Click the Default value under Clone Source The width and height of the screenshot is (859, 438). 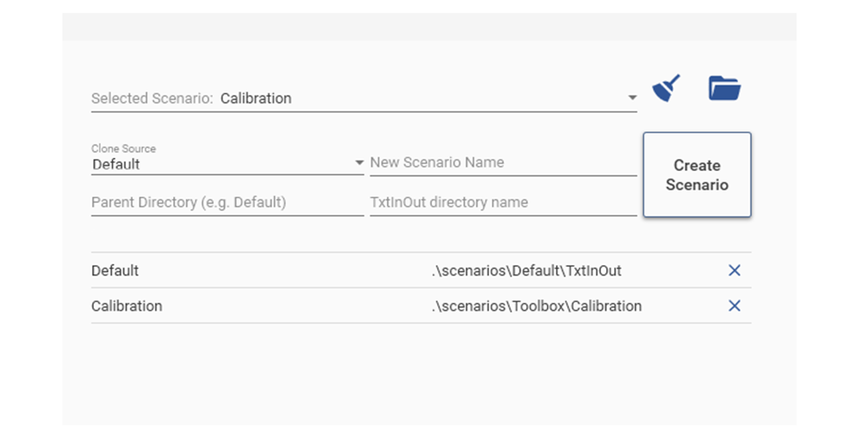(x=116, y=164)
